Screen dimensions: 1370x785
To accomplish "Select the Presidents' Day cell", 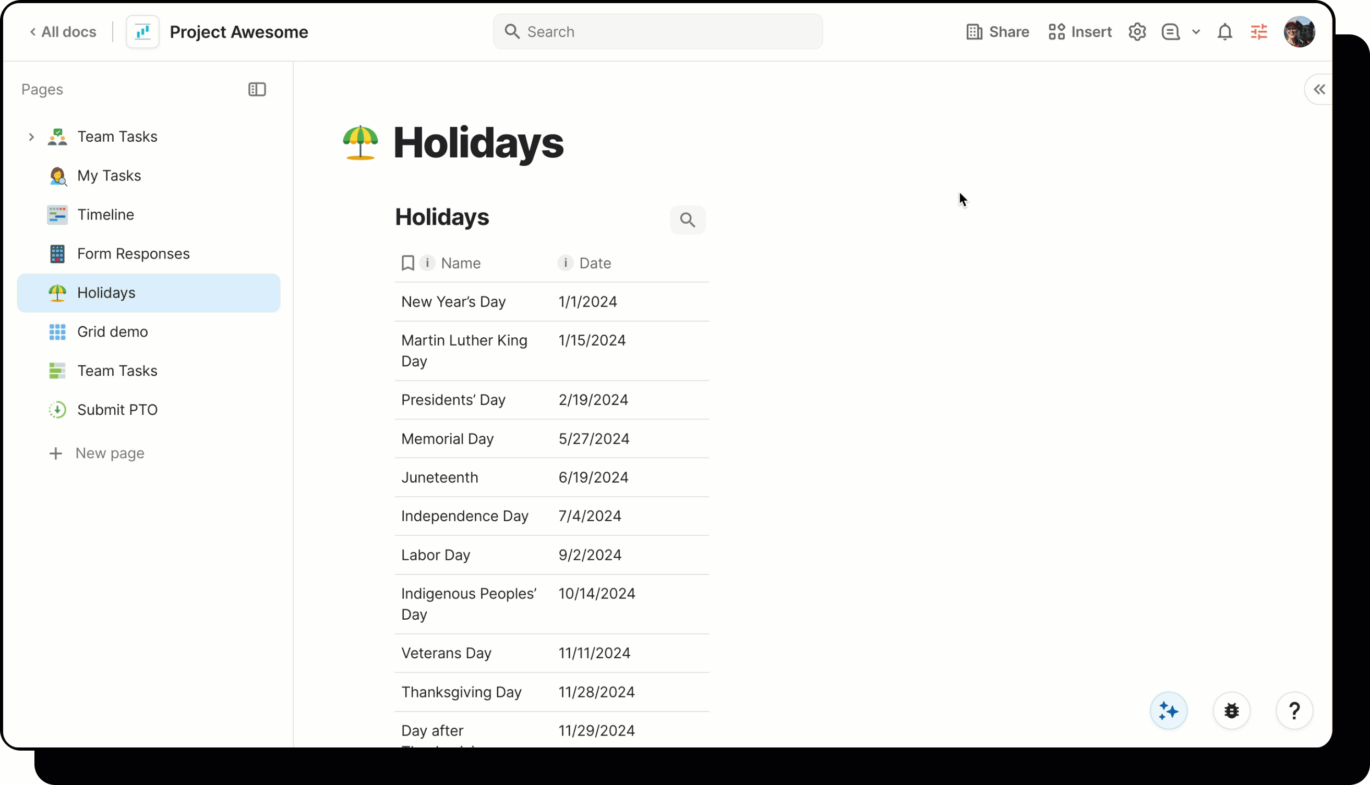I will pos(473,400).
